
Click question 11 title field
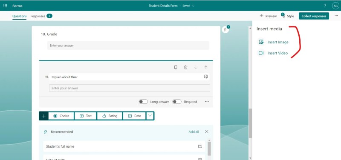(130, 77)
